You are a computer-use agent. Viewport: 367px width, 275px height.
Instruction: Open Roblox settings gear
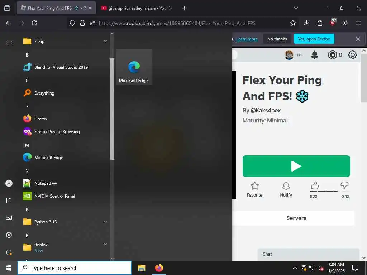pyautogui.click(x=353, y=55)
